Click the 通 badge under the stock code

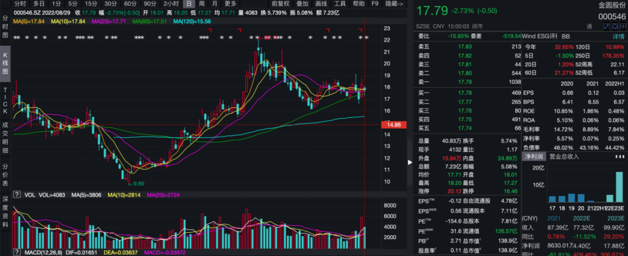coord(590,27)
